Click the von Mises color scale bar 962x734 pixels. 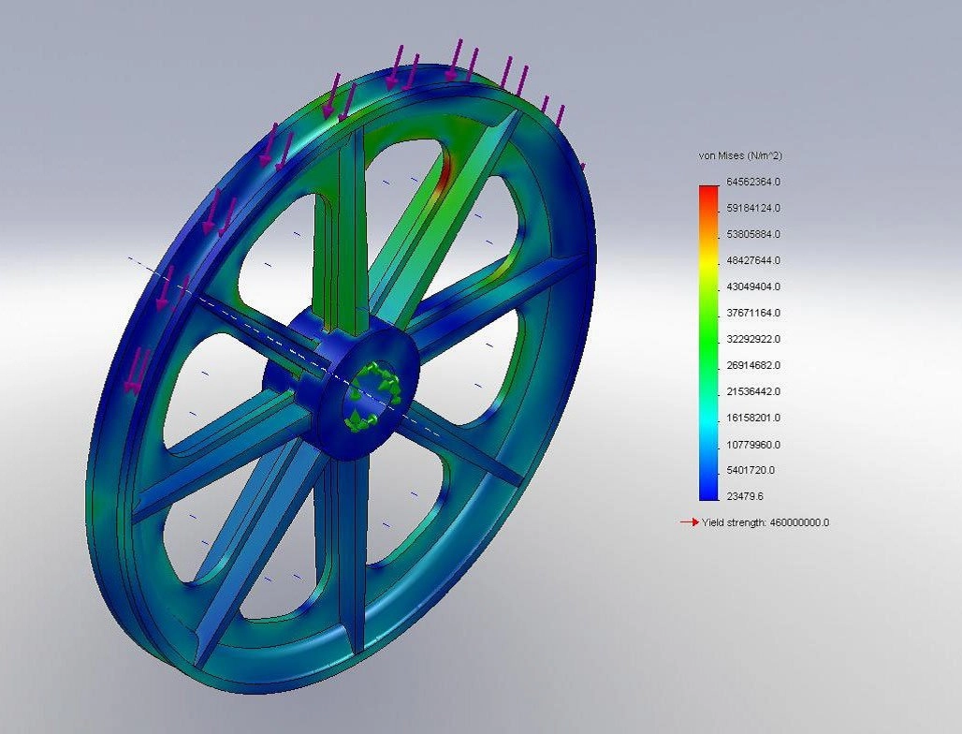[x=708, y=343]
